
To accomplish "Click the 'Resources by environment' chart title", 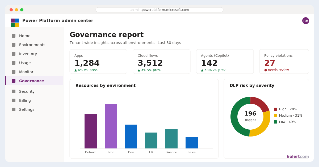I will coord(106,86).
